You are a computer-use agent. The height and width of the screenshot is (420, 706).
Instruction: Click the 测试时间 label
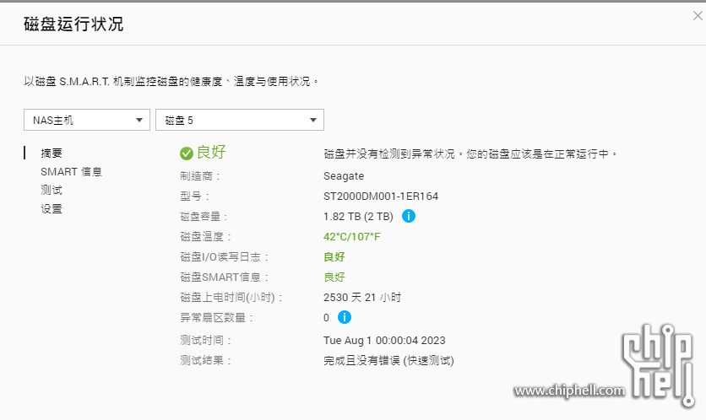click(205, 341)
